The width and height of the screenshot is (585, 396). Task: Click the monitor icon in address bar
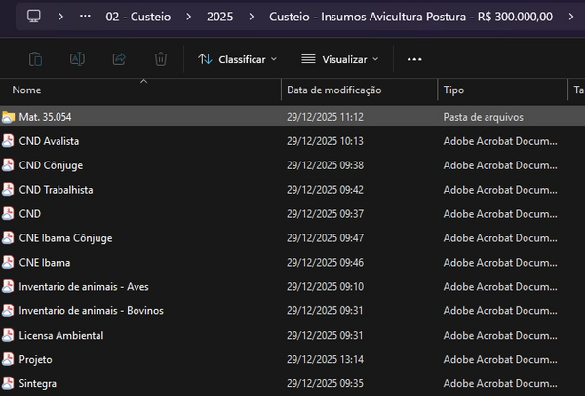click(34, 17)
